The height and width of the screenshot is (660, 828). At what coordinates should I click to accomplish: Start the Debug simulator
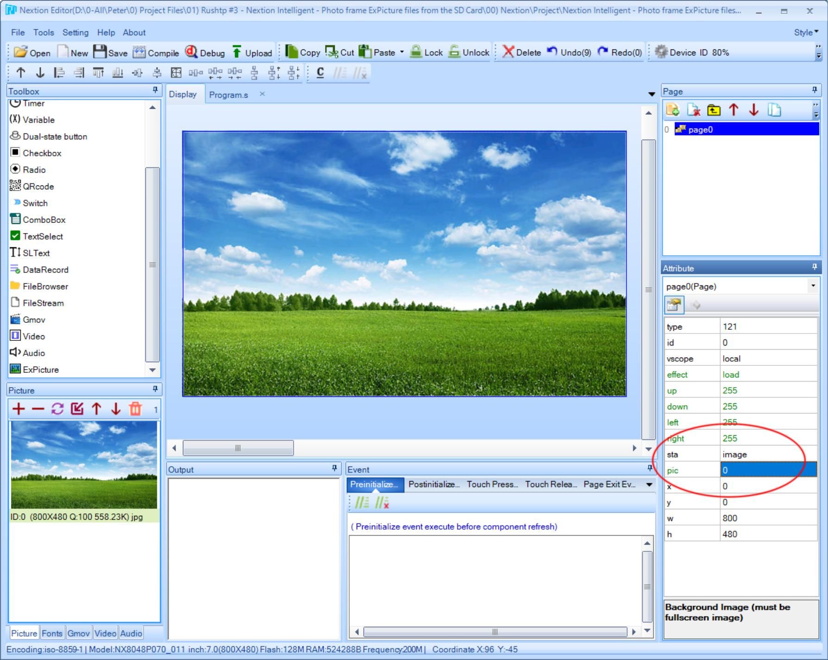(206, 52)
